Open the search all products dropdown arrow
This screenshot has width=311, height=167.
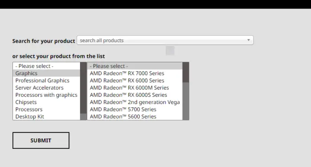point(248,40)
